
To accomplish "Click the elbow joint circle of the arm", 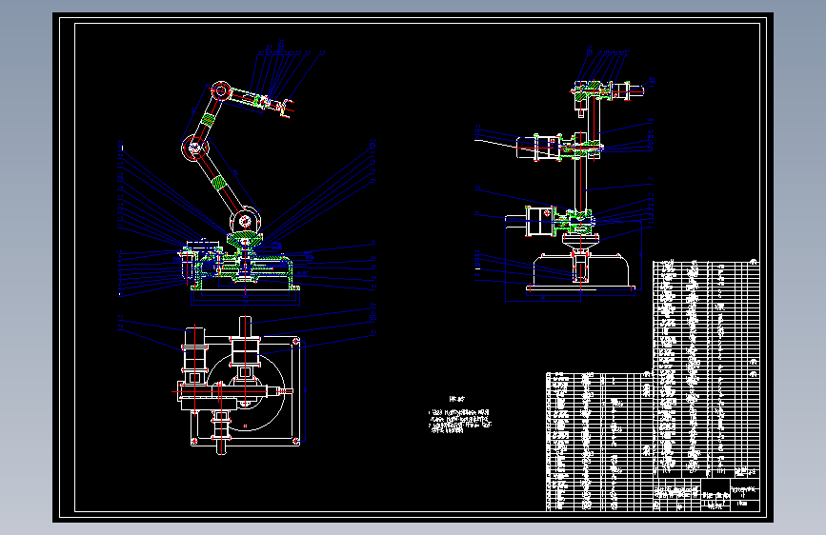I will point(194,148).
